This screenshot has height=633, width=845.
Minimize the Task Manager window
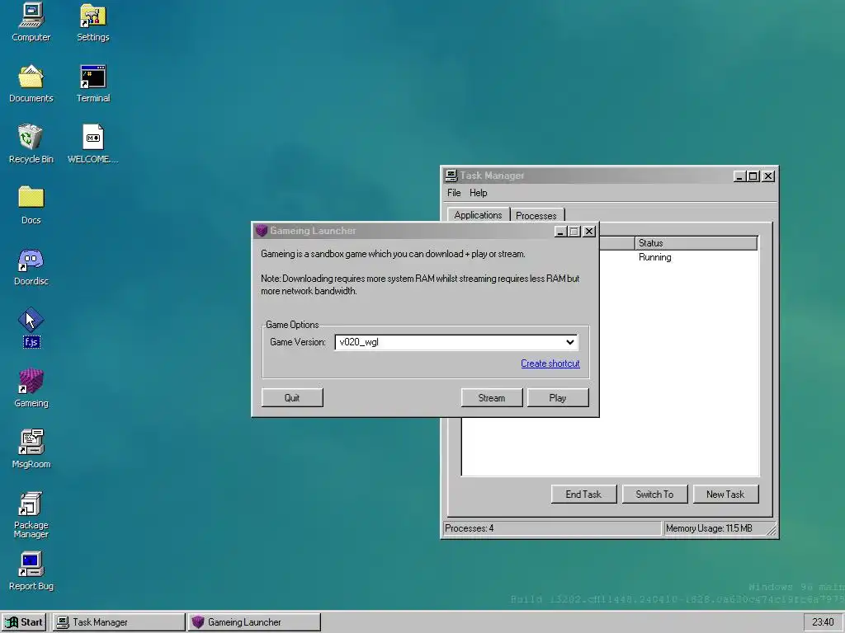point(740,176)
